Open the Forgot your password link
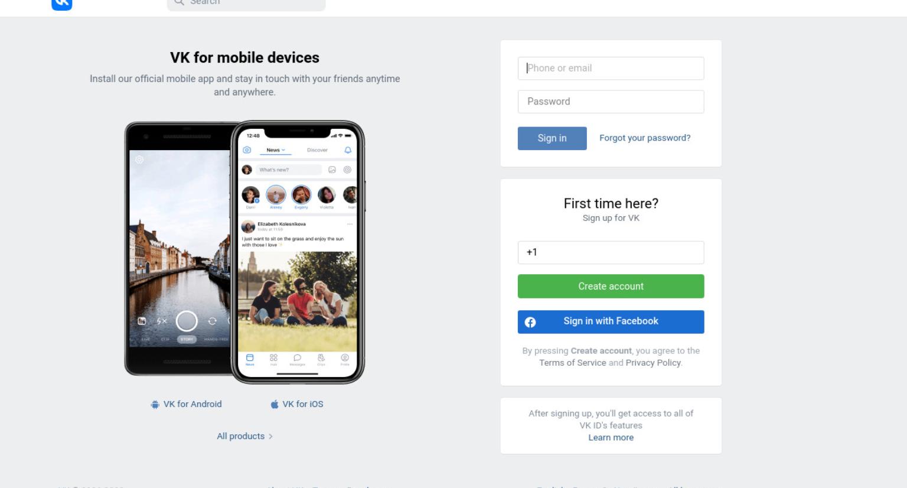 (645, 138)
